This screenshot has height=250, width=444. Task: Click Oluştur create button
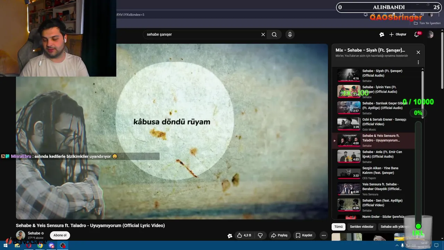click(398, 34)
